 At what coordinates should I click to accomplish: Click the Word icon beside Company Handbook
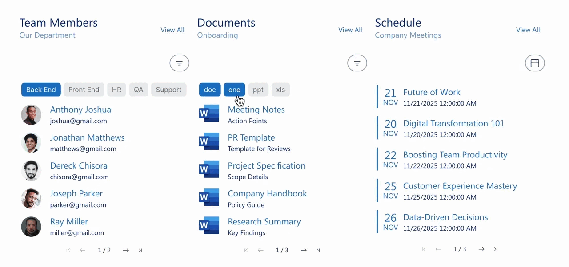pos(208,197)
